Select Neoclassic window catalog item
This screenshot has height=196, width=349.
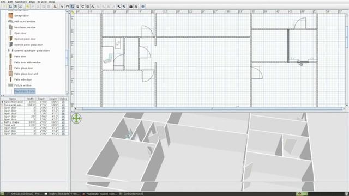pyautogui.click(x=25, y=27)
